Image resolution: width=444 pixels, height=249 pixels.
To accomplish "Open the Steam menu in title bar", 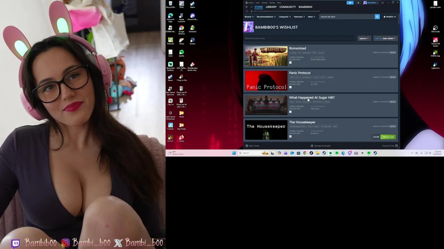I will tap(250, 3).
